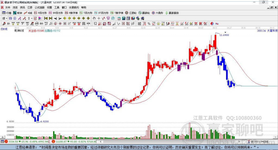Click the yin-yang taiji icon
The width and height of the screenshot is (278, 150).
(x=212, y=24)
